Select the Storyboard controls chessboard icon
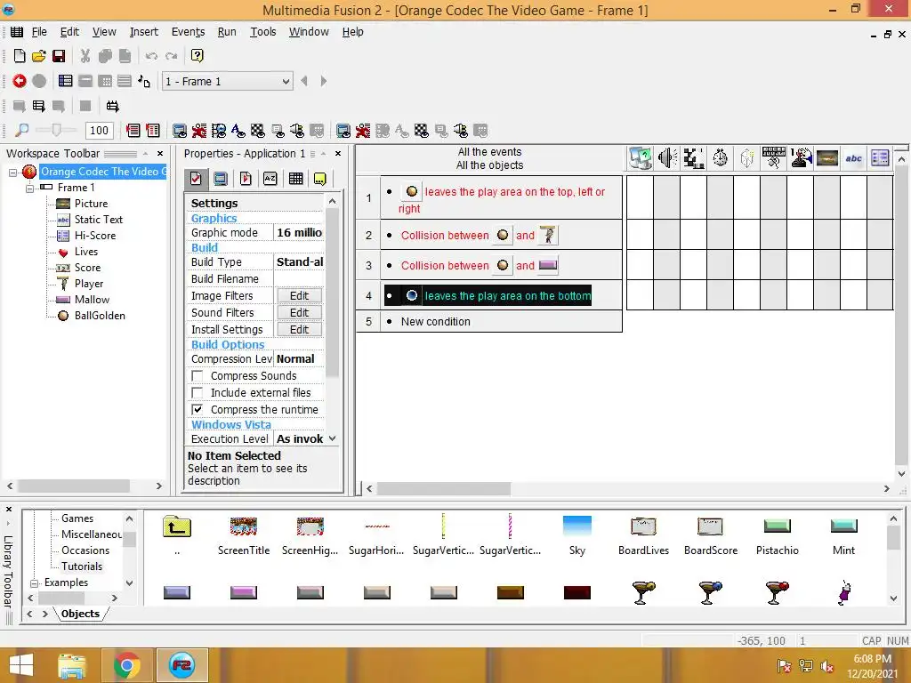 [694, 158]
